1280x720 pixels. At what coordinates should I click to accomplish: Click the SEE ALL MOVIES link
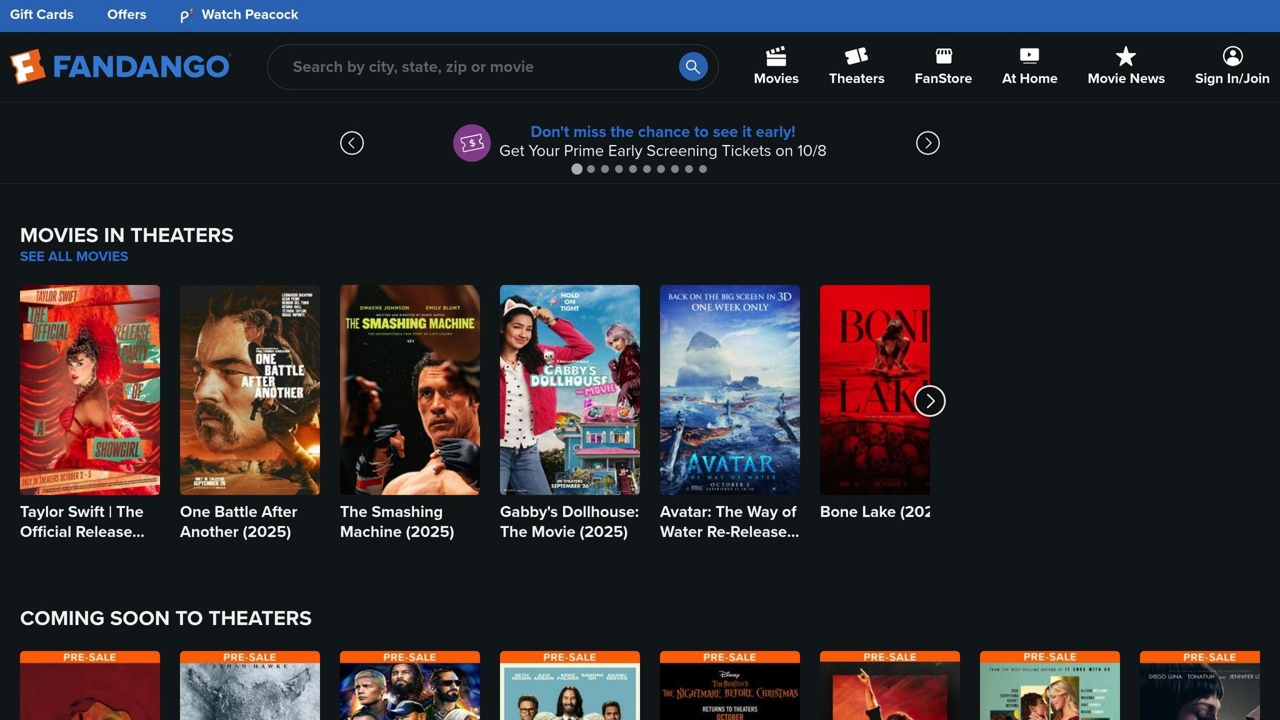point(74,256)
